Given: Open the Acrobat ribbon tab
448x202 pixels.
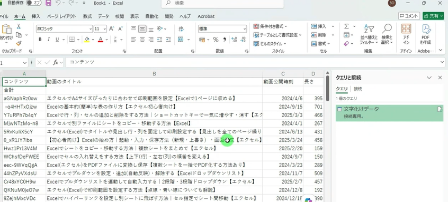Looking at the screenshot, I should pos(206,16).
